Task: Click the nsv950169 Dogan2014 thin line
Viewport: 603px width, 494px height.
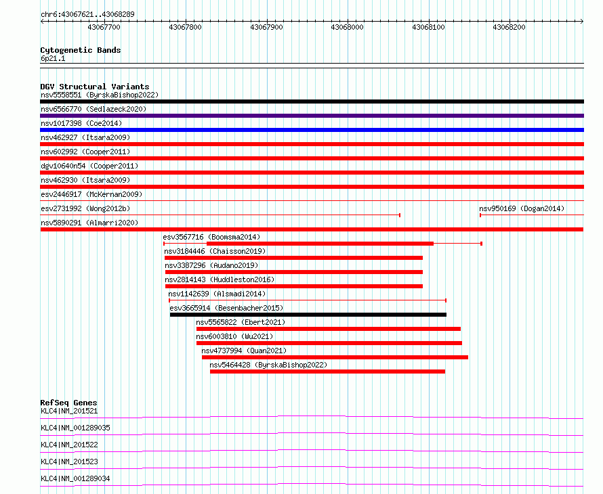Action: (532, 215)
